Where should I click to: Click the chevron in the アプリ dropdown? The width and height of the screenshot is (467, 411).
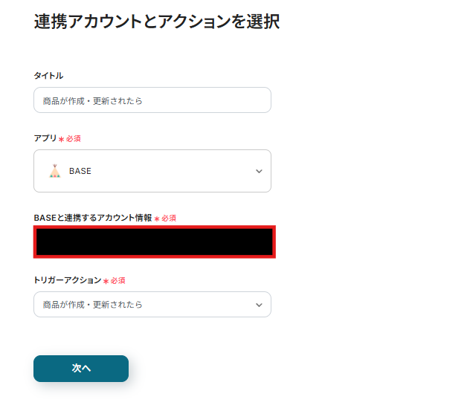(x=259, y=171)
